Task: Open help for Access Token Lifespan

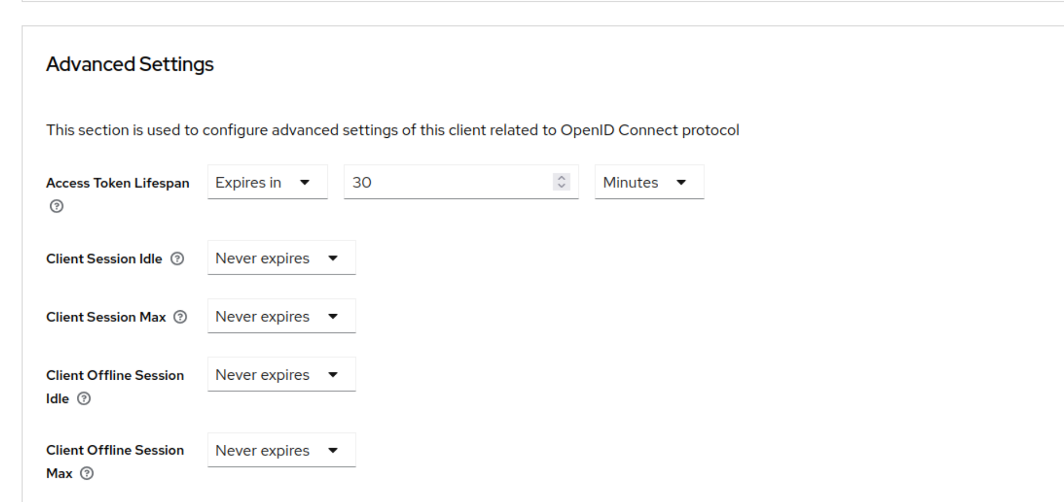Action: (x=56, y=206)
